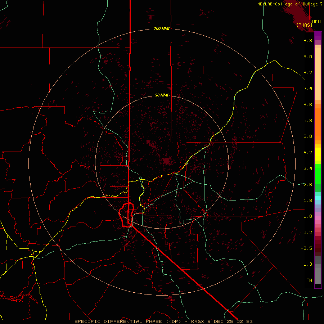Pick the pink color bar segment
The image size is (324, 324).
(318, 218)
